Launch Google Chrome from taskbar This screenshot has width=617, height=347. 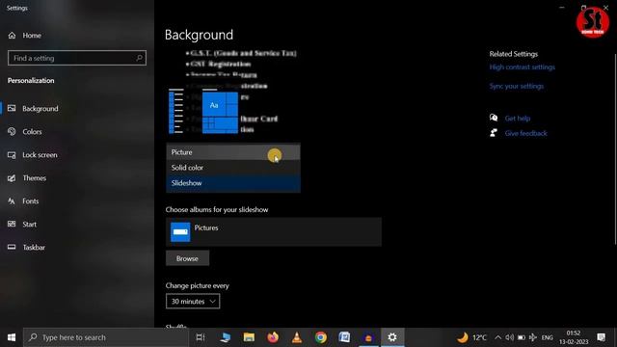pos(321,337)
